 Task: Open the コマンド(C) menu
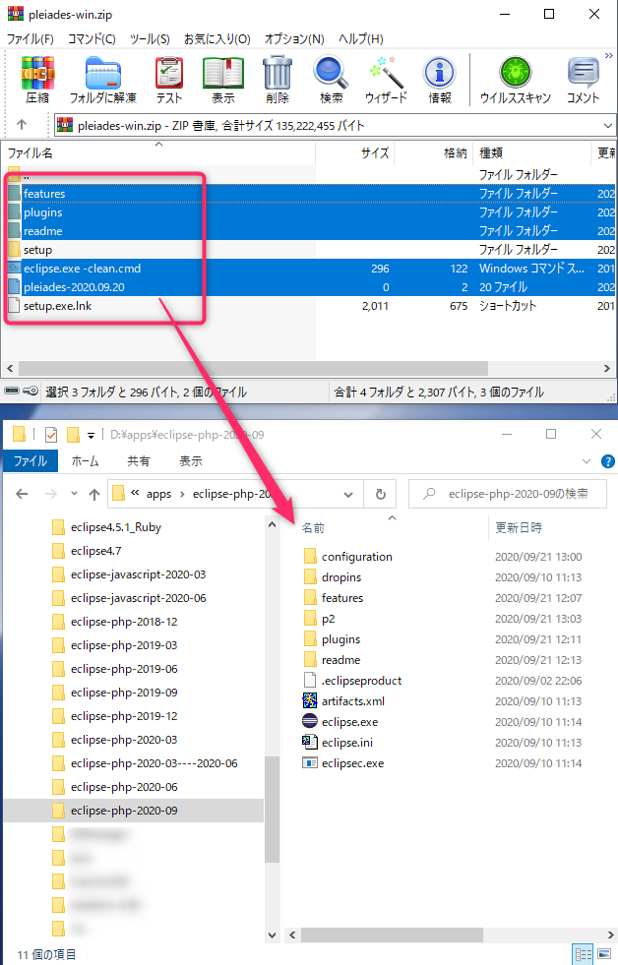point(92,38)
